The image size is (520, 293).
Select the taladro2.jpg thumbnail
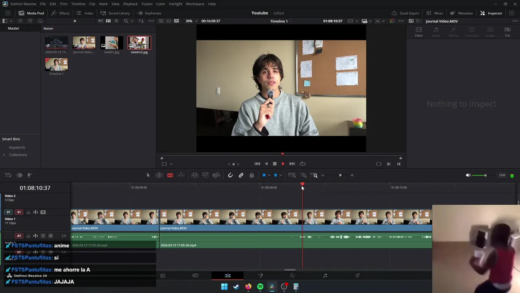coord(139,43)
